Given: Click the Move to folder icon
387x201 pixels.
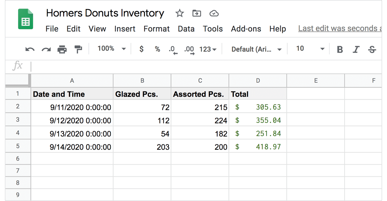Looking at the screenshot, I should coord(197,13).
